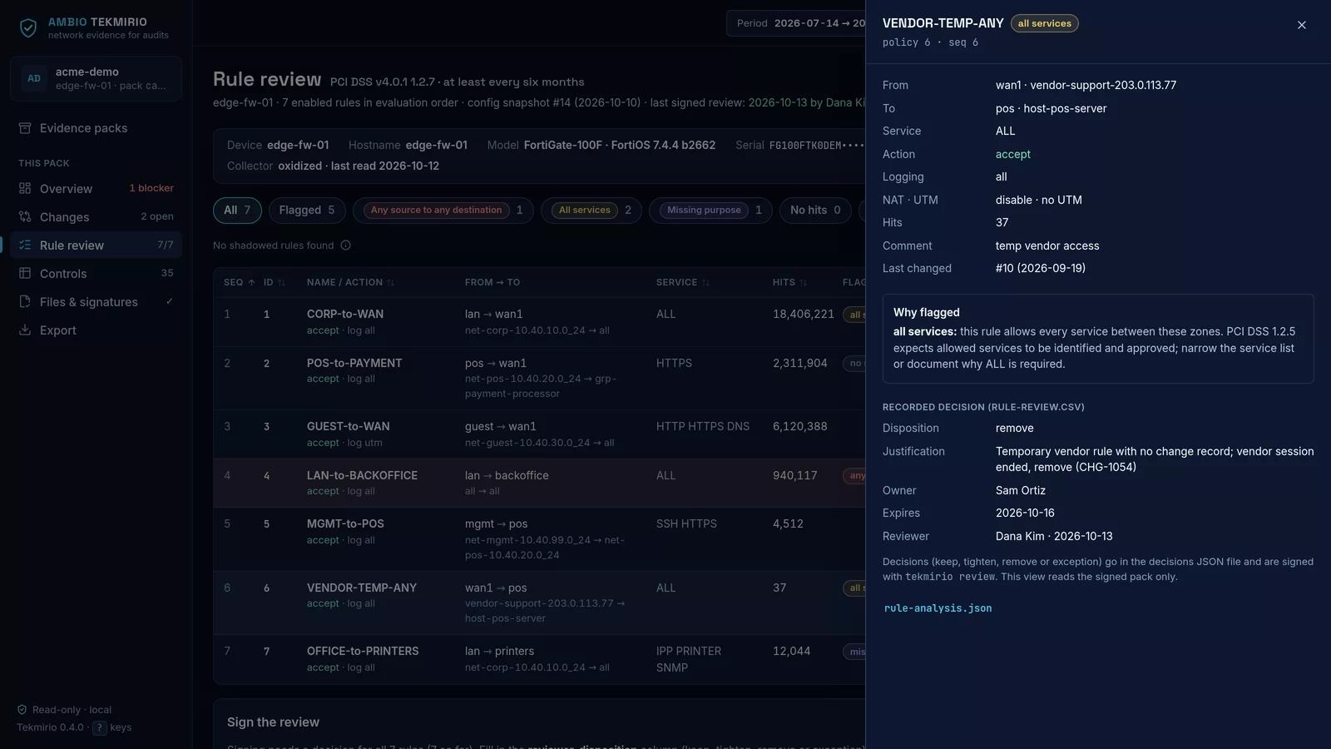Show the All 7 rules filter
The image size is (1331, 749).
click(x=237, y=211)
